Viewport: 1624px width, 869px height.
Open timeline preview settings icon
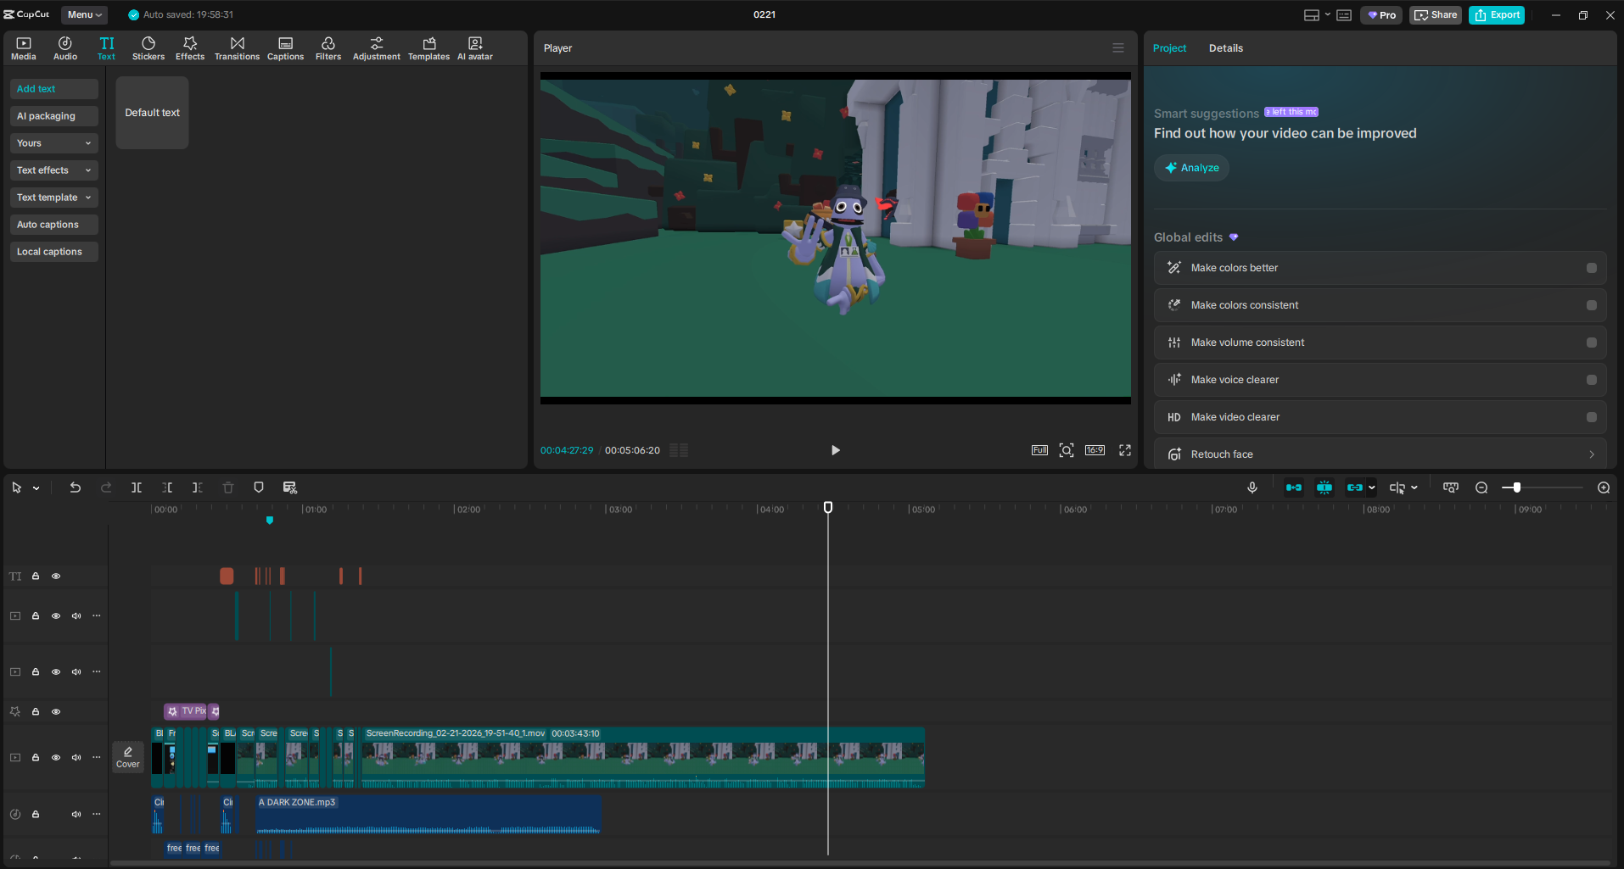coord(1451,487)
